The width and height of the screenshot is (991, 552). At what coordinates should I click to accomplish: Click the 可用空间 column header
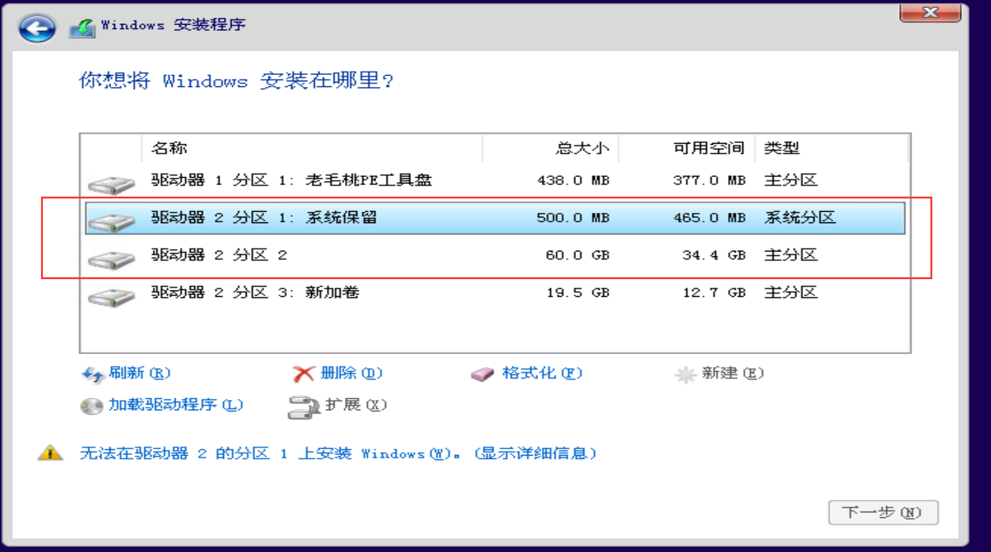[687, 149]
